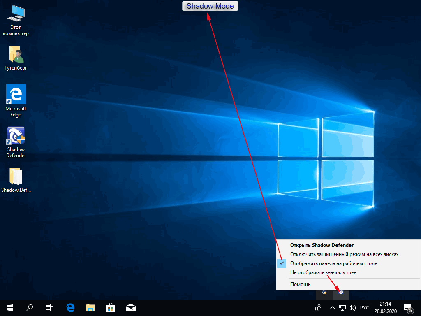
Task: Choose 'Отключить защищённый режим на всех дисках'
Action: [x=349, y=254]
